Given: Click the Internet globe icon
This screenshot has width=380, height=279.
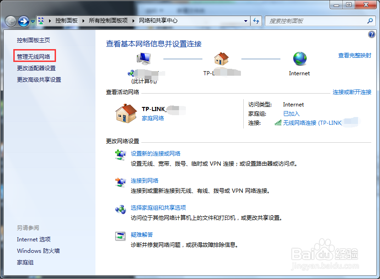Looking at the screenshot, I should pyautogui.click(x=300, y=59).
